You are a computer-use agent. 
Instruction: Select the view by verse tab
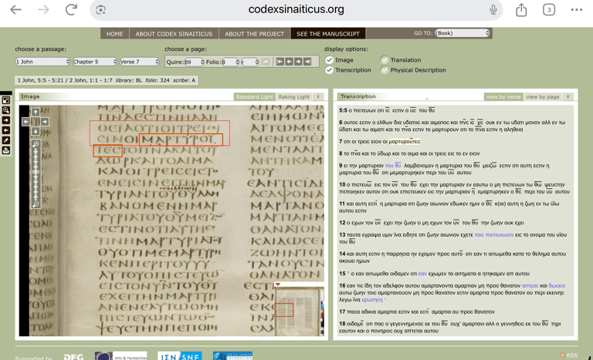pos(503,96)
